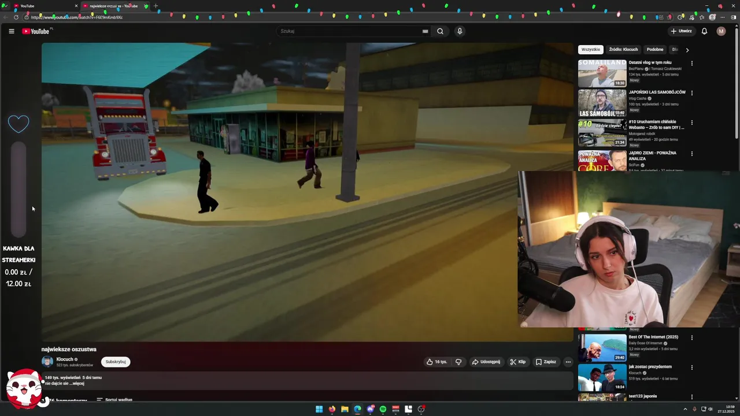Open the Utwórz create menu
Viewport: 740px width, 416px height.
[681, 31]
